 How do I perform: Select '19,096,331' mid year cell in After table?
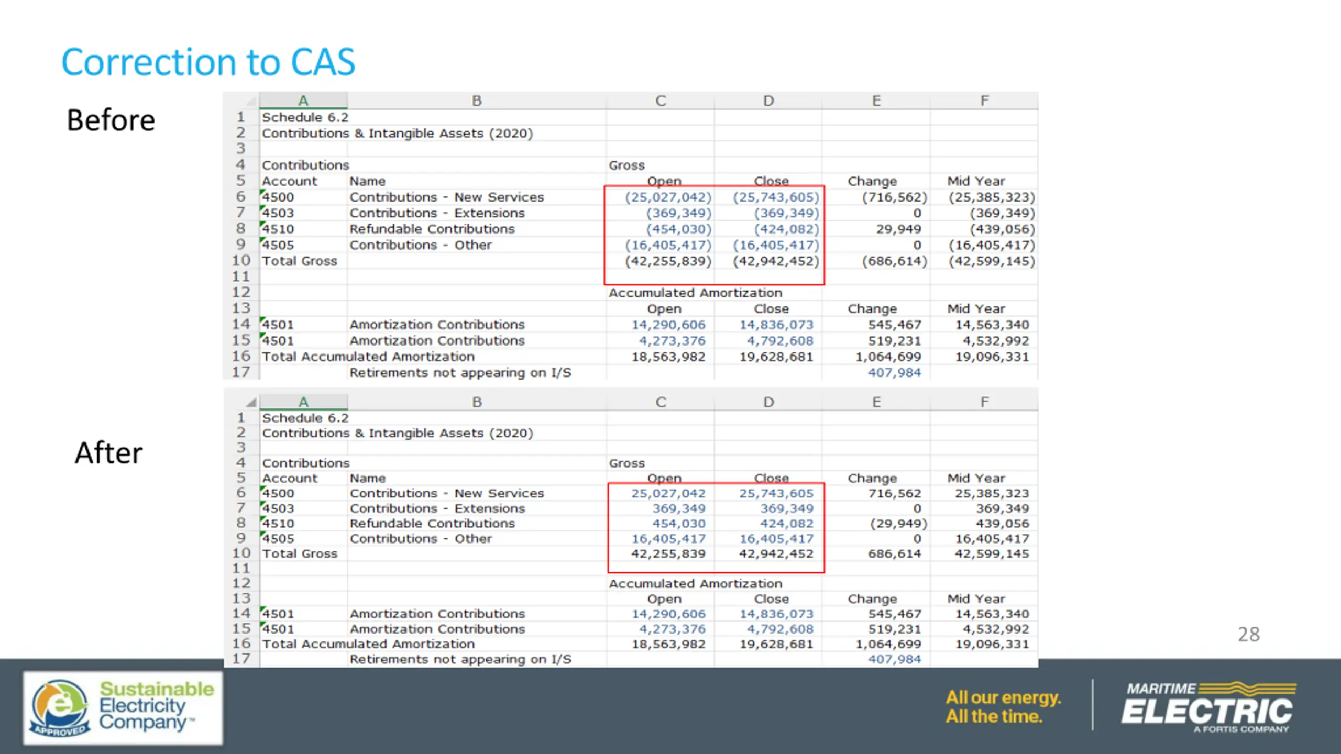(x=992, y=645)
